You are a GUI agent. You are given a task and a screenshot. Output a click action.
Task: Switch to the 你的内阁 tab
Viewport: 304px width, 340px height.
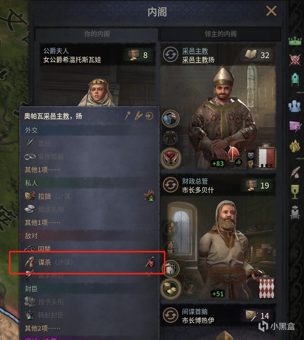pyautogui.click(x=97, y=34)
